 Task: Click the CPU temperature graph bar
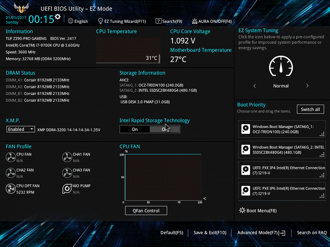click(x=159, y=59)
